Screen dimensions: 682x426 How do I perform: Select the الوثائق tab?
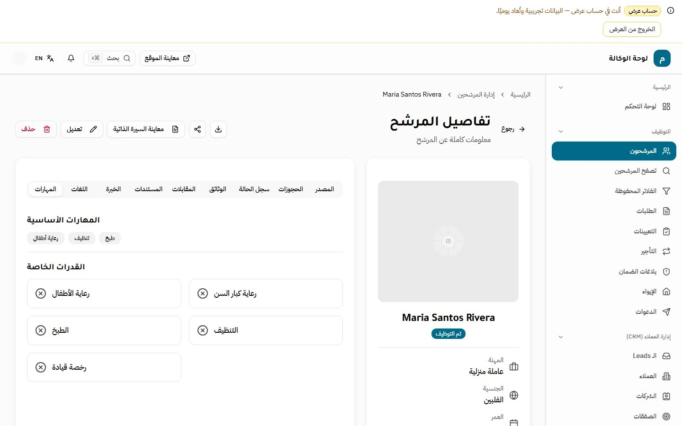pos(218,189)
